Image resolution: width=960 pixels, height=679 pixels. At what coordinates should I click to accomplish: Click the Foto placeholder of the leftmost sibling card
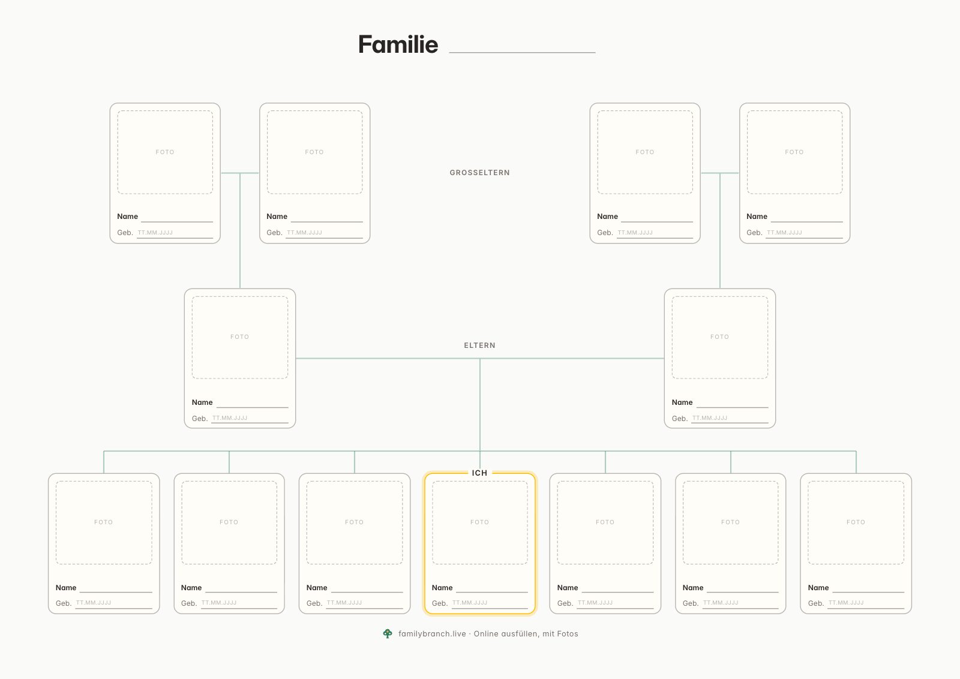pyautogui.click(x=104, y=522)
